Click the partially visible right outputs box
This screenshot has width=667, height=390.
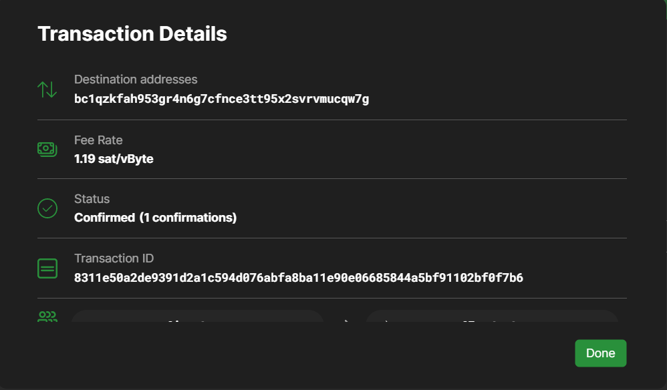492,316
